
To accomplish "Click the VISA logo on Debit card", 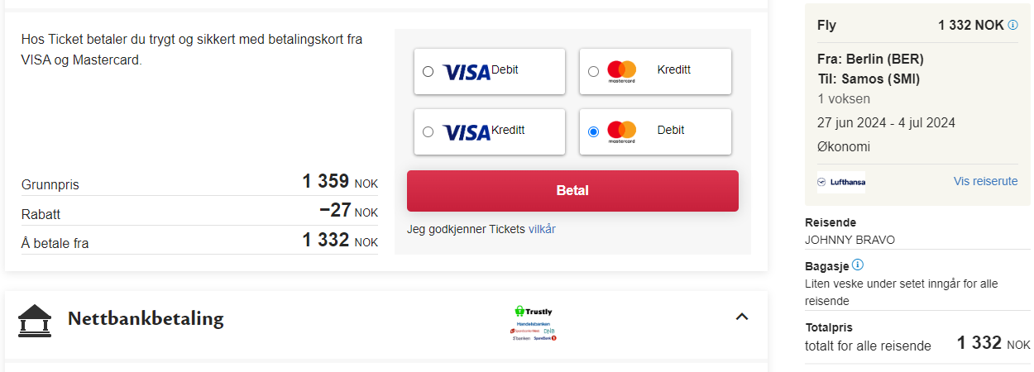I will [467, 73].
